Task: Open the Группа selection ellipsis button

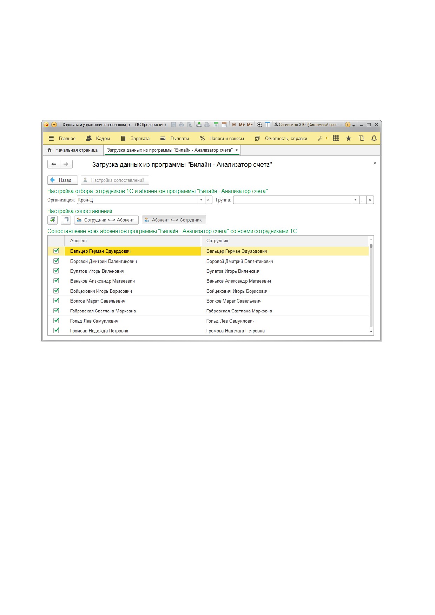Action: [362, 200]
